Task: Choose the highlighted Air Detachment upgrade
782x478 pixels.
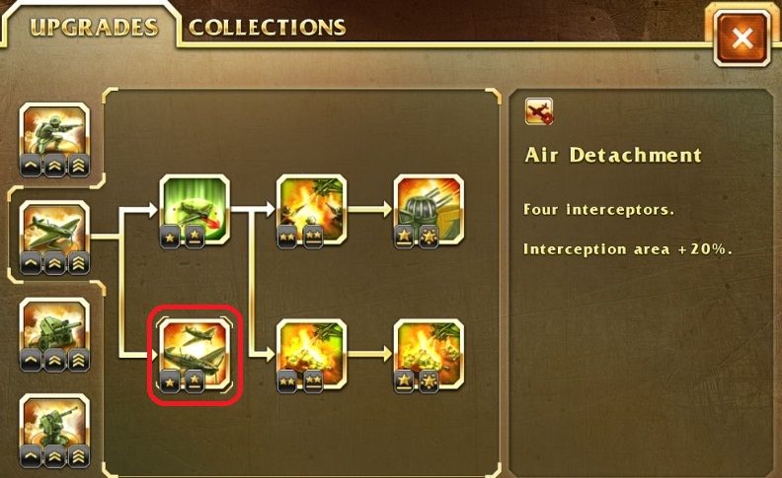Action: 195,356
